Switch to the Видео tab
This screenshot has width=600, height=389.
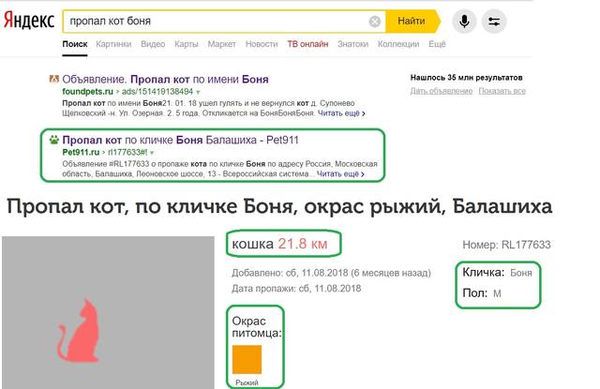(153, 44)
